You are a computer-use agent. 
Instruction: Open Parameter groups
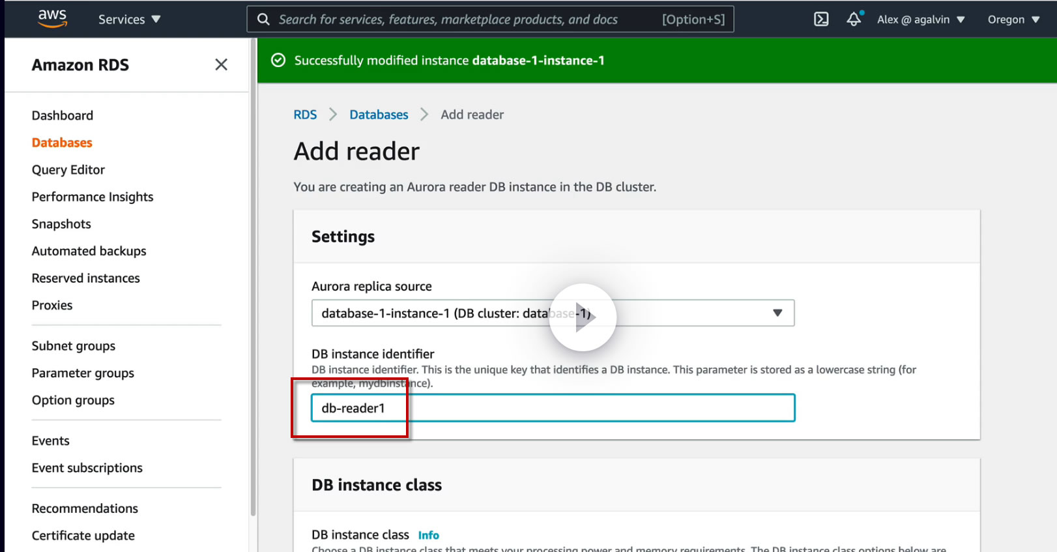(83, 373)
